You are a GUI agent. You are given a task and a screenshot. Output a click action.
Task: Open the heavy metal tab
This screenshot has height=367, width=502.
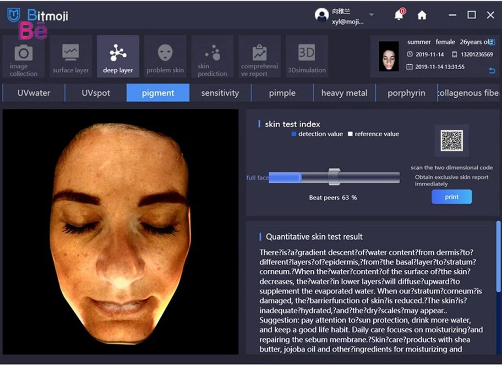pos(344,93)
